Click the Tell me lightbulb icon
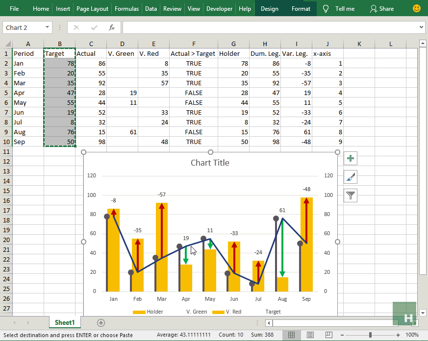 326,9
